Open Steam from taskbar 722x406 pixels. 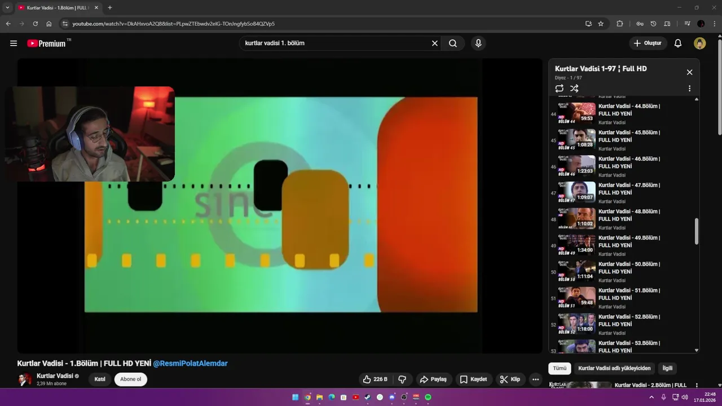pos(368,397)
